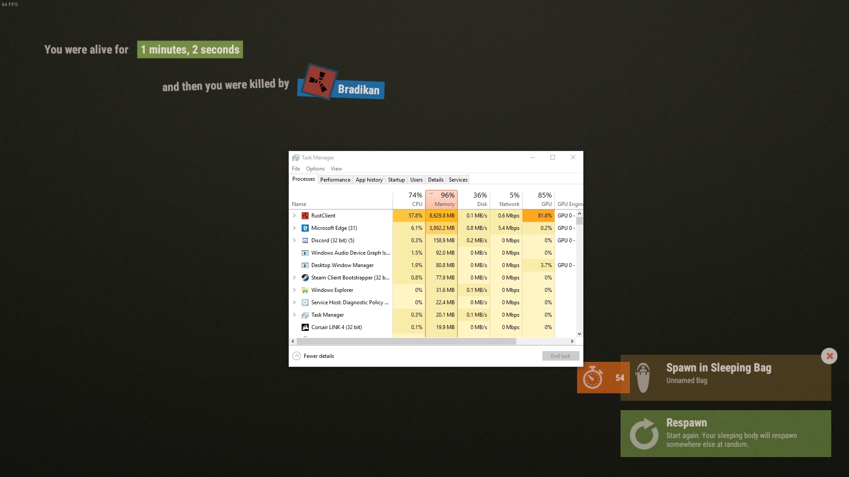Sort processes by Name column
849x477 pixels.
click(x=341, y=199)
